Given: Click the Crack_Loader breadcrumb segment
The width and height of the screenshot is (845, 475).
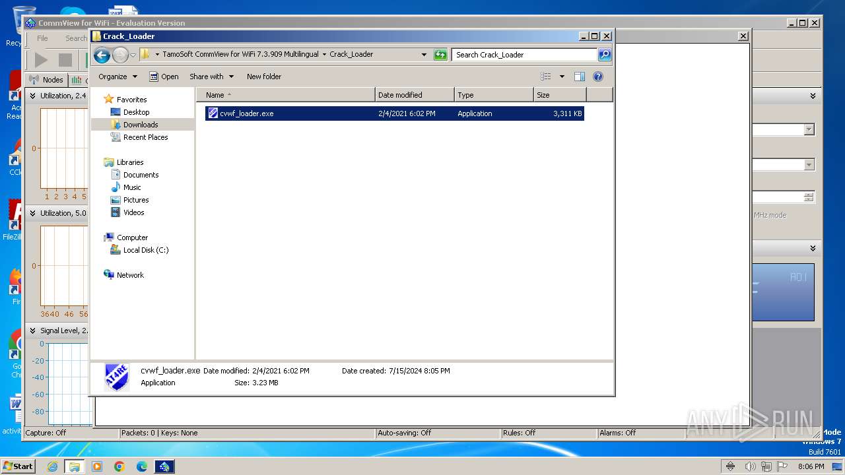Looking at the screenshot, I should tap(351, 55).
